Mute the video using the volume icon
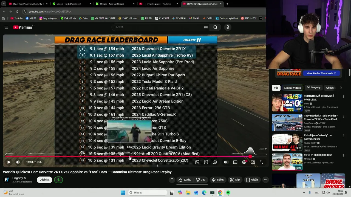This screenshot has width=351, height=197. [x=18, y=162]
